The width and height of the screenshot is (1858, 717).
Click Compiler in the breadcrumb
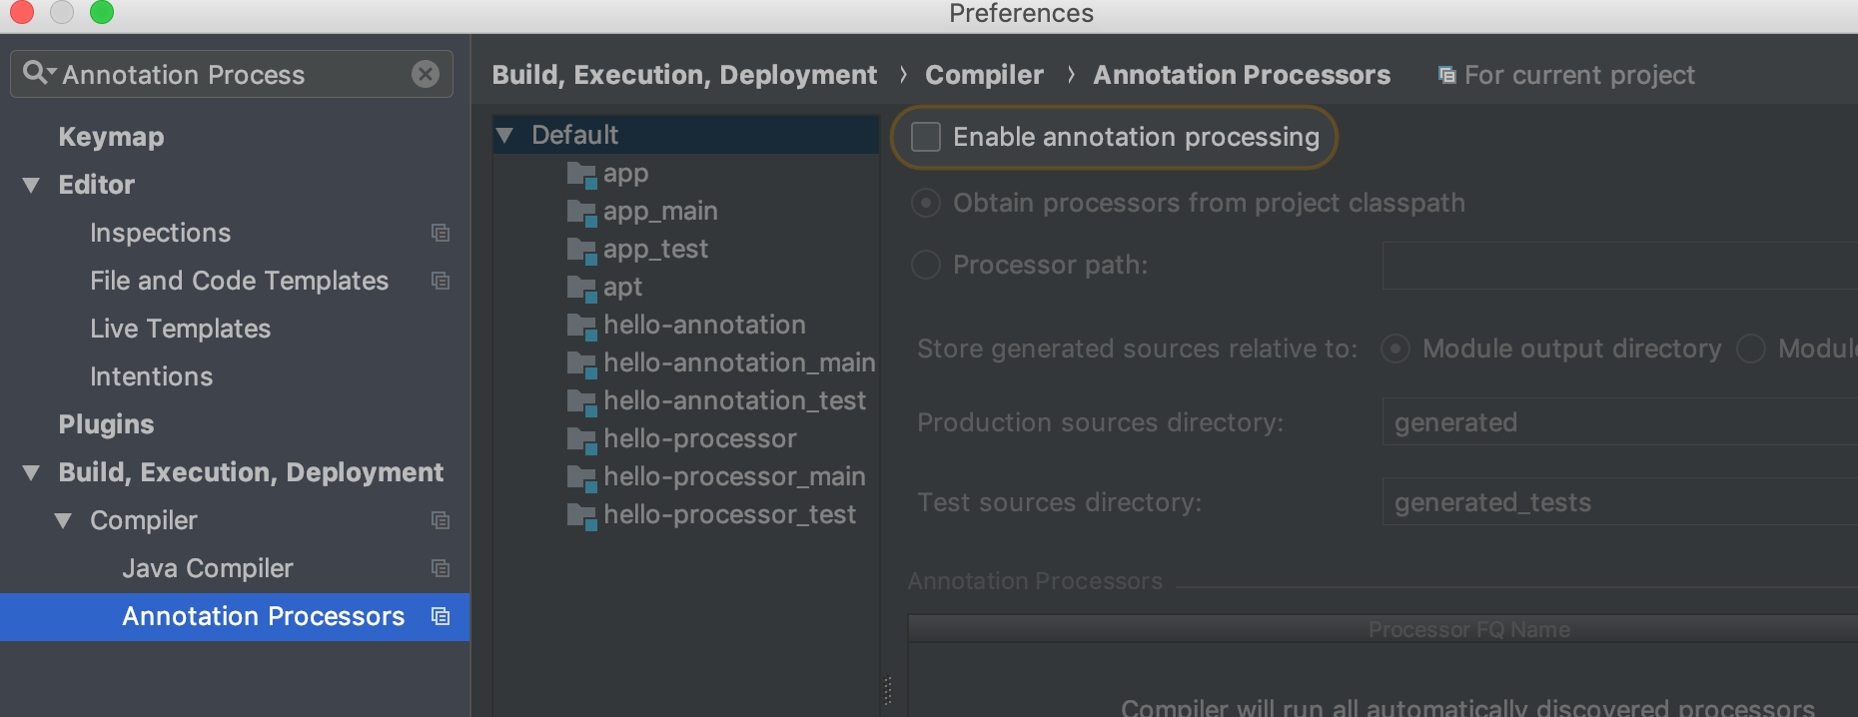click(984, 75)
